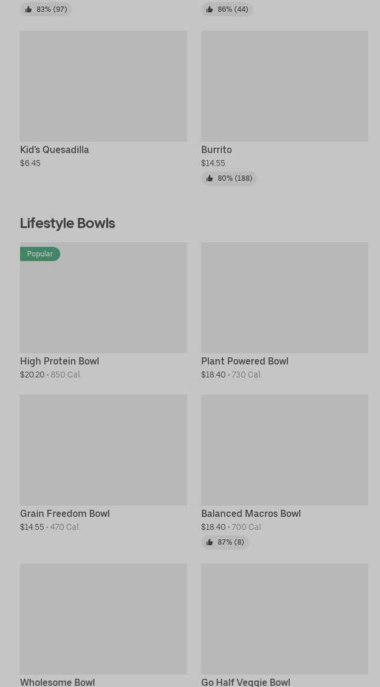The image size is (380, 687).
Task: Select the Plant Powered Bowl title
Action: (x=245, y=362)
